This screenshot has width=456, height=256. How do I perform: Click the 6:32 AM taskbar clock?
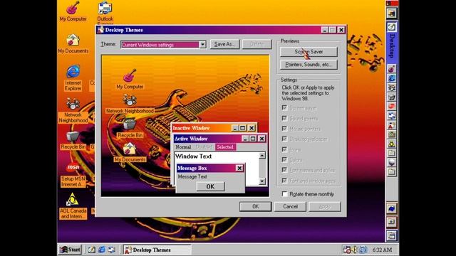382,250
